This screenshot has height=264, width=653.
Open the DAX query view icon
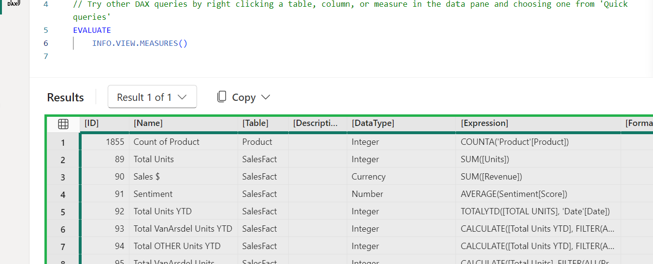pos(13,4)
